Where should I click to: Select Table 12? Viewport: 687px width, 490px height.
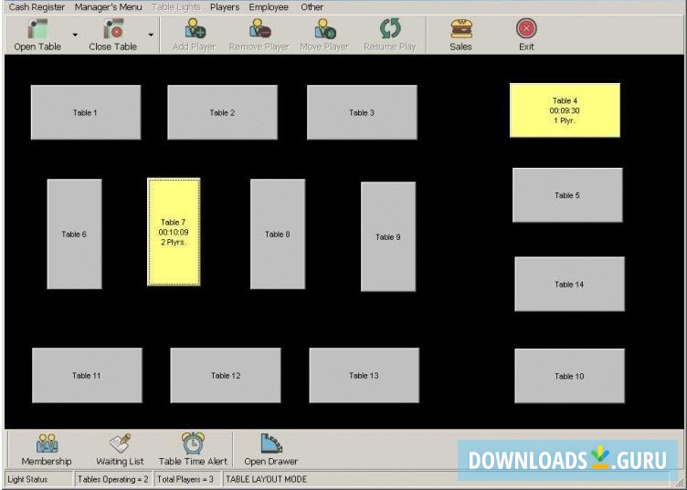click(226, 375)
